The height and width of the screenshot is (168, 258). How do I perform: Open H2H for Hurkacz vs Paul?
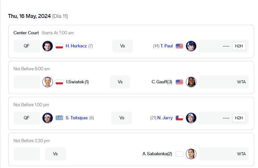pos(239,46)
